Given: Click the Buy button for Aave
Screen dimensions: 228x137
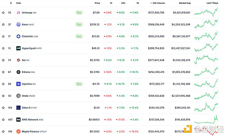Looking at the screenshot, I should 79,24.
